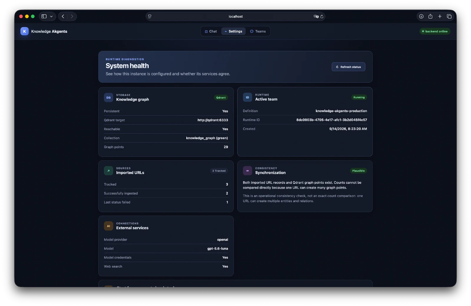Select the Settings tab
Viewport: 471px width, 306px height.
(233, 31)
